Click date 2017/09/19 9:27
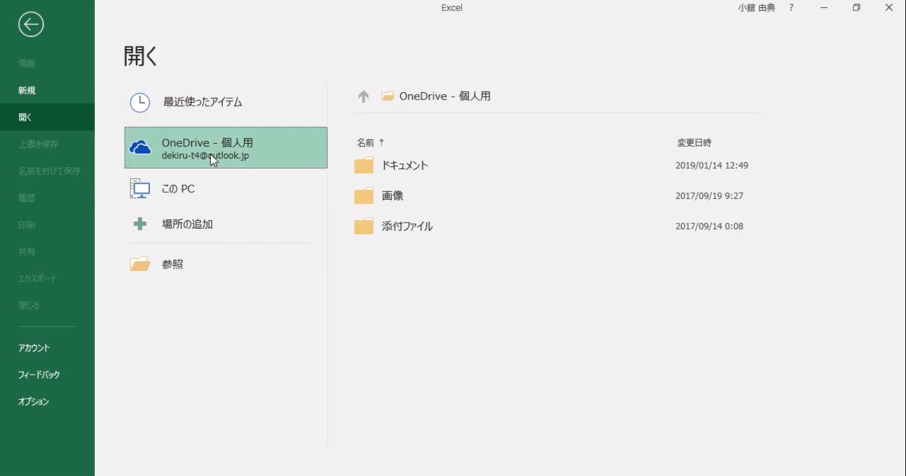Viewport: 906px width, 476px height. click(709, 196)
